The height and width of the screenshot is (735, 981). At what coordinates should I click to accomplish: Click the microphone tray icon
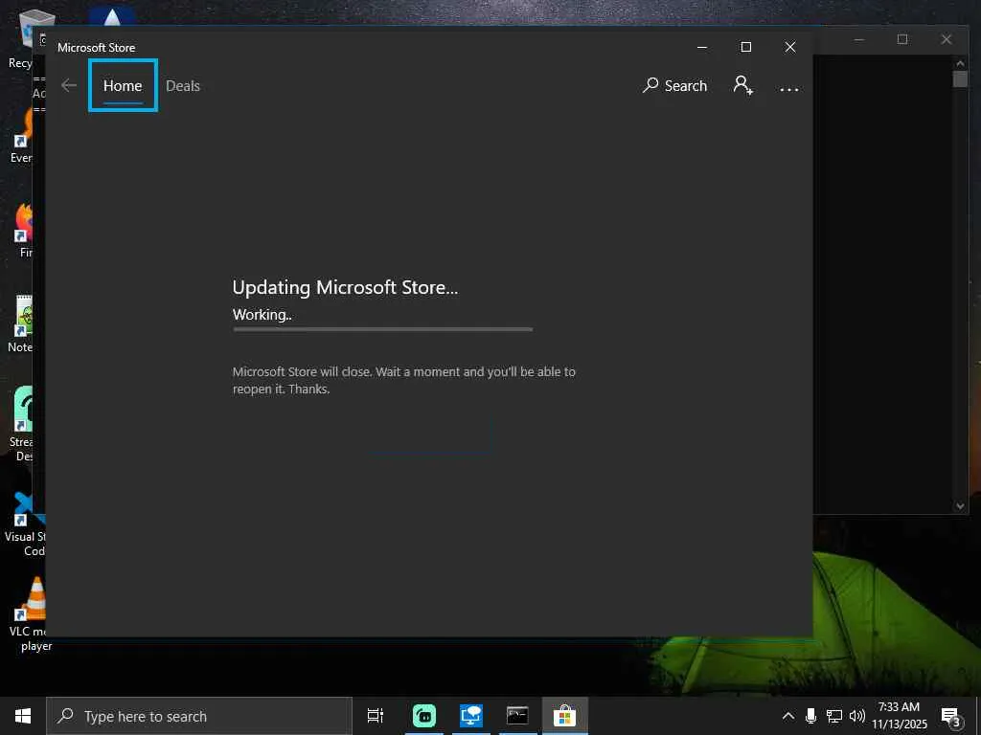point(810,716)
